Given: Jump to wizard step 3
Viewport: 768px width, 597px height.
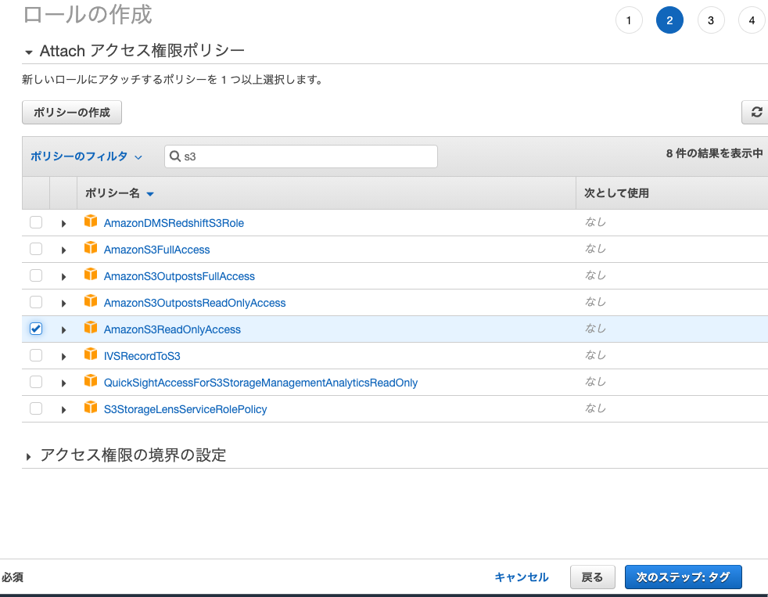Looking at the screenshot, I should pos(711,20).
